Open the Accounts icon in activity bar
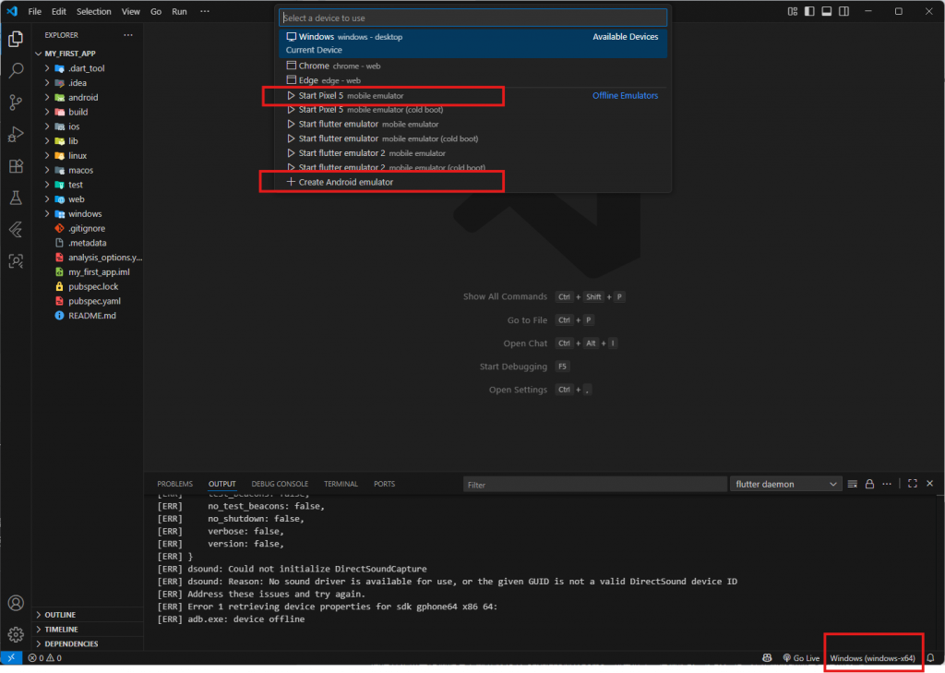 pyautogui.click(x=17, y=603)
